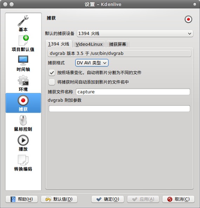Click the 默认值(D) restore defaults button
Viewport: 200px width, 208px height.
59,199
